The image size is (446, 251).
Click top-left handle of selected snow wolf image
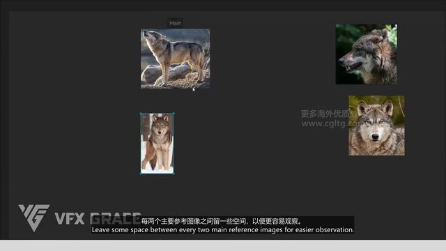pos(141,113)
